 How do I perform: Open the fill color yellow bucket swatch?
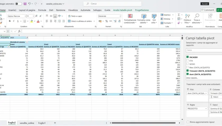[31, 21]
